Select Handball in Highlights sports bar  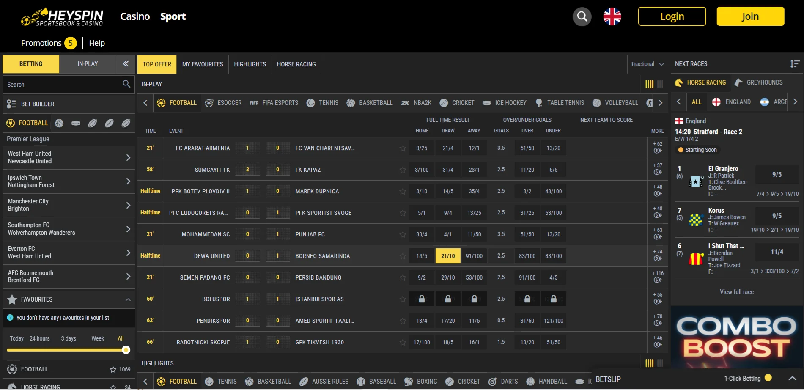547,382
